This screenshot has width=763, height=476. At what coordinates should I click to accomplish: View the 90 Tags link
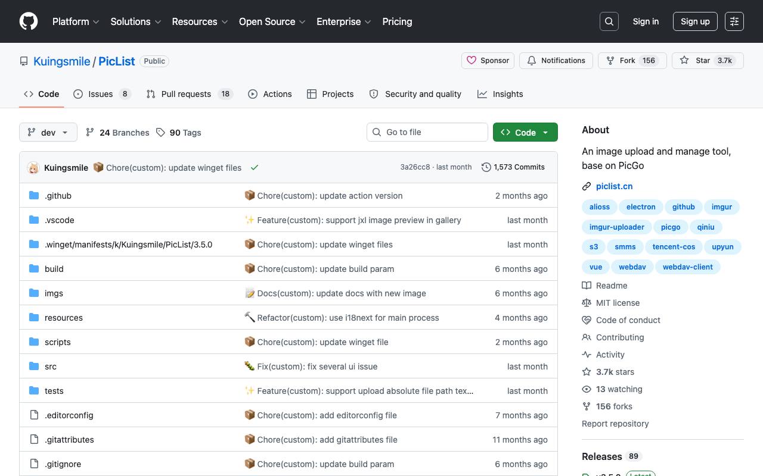[179, 133]
